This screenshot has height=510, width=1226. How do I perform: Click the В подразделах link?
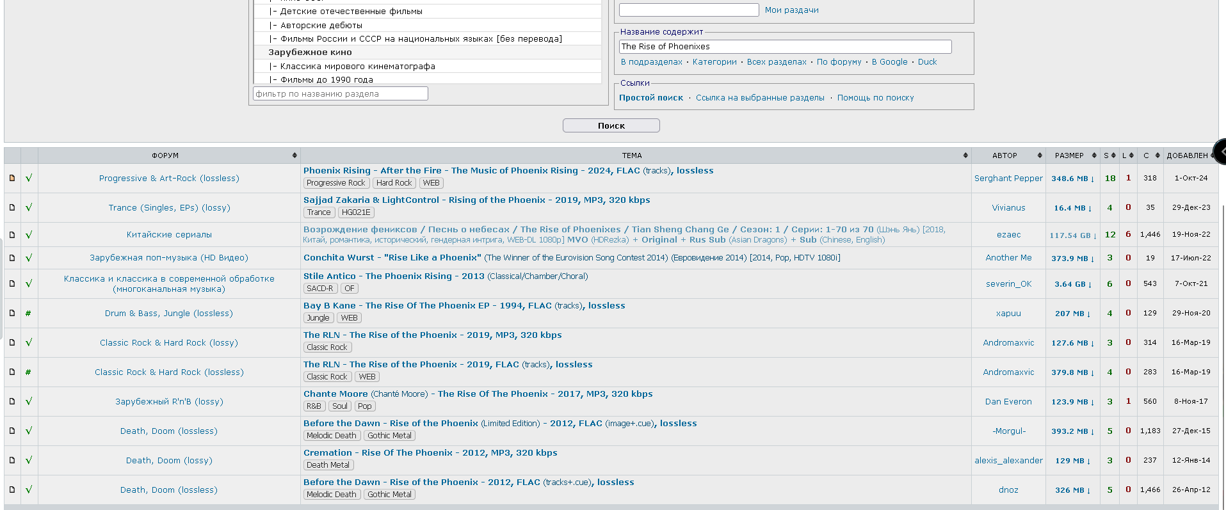[651, 62]
